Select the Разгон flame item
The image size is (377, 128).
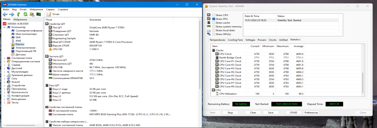(x=18, y=44)
